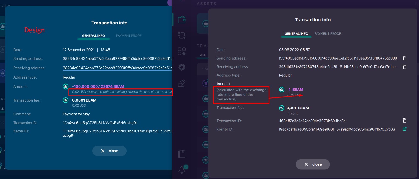Select the GENERAL INFO tab
Screen dimensions: 419x179
click(x=296, y=33)
